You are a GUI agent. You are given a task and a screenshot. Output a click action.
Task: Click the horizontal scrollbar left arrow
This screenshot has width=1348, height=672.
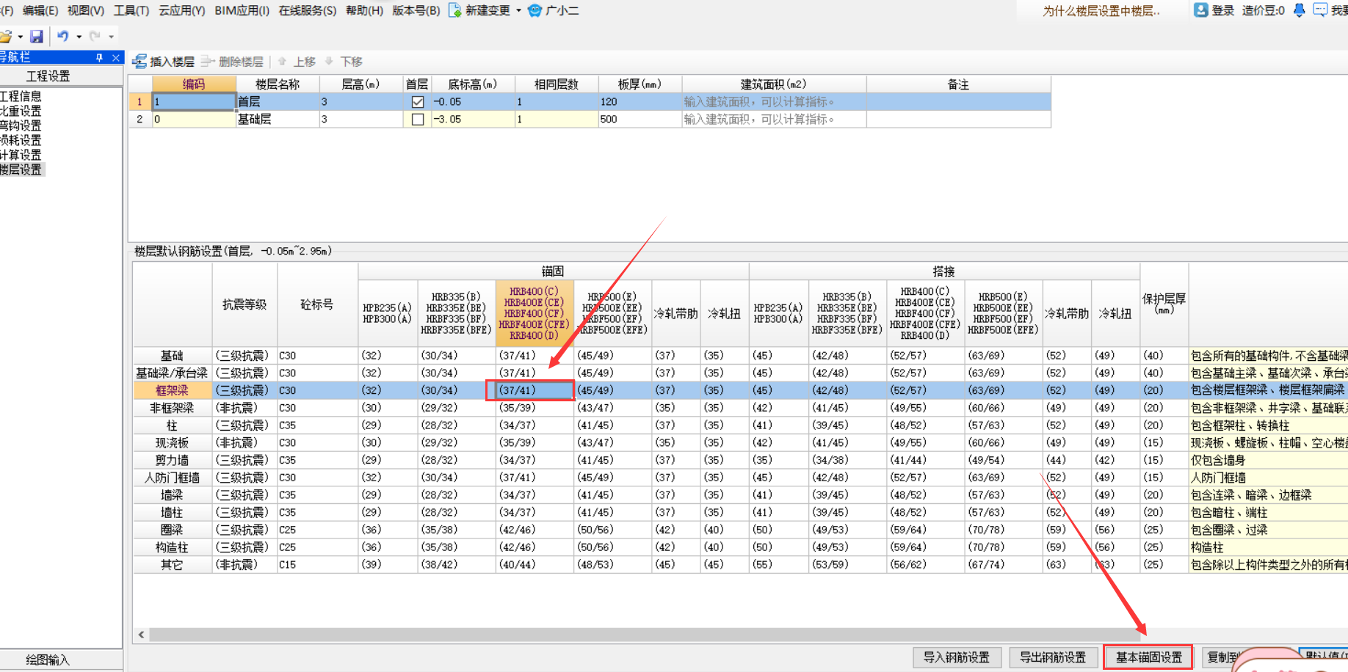coord(141,635)
